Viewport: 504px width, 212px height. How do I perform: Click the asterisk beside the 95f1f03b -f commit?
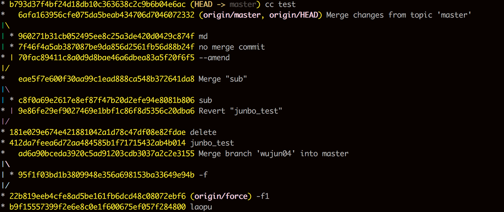pyautogui.click(x=12, y=175)
